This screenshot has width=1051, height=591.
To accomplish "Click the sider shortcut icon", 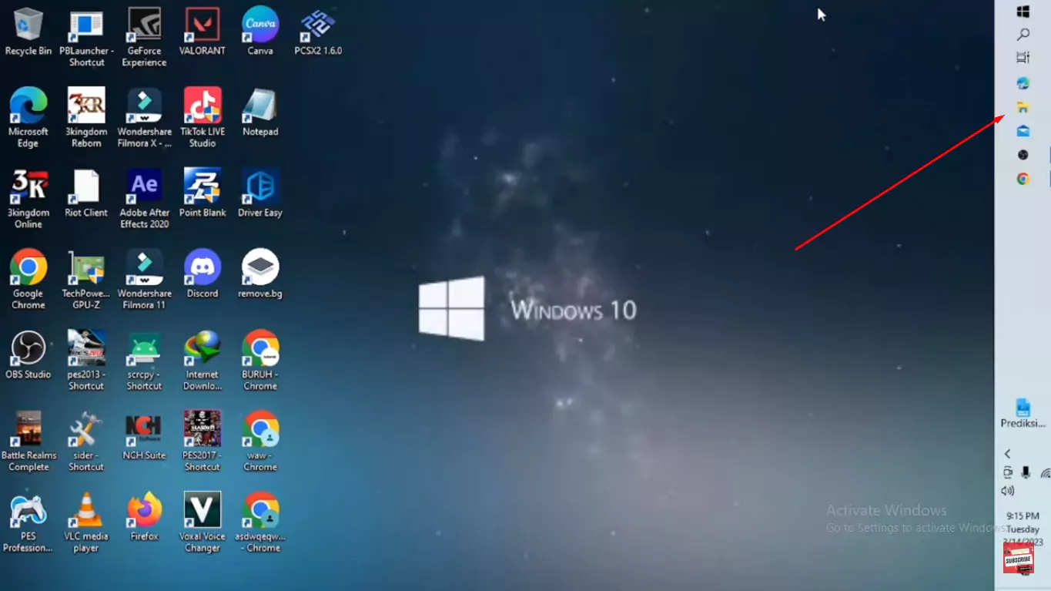I will pyautogui.click(x=86, y=442).
